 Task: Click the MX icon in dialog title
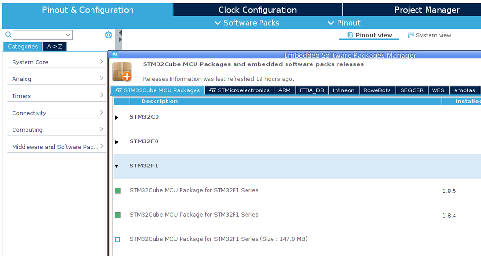tap(115, 54)
